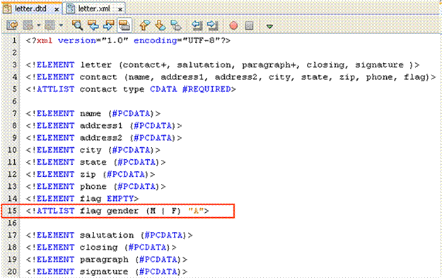Click 'paragraph' element declaration line 19
This screenshot has width=442, height=278.
(107, 260)
